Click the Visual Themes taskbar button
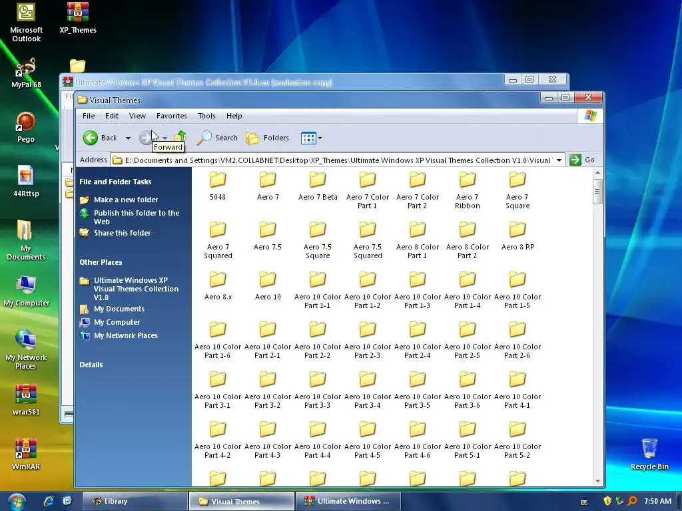The width and height of the screenshot is (682, 511). [x=241, y=502]
